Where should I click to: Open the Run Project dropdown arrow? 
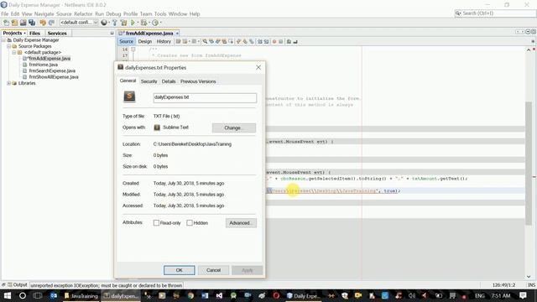tap(138, 23)
